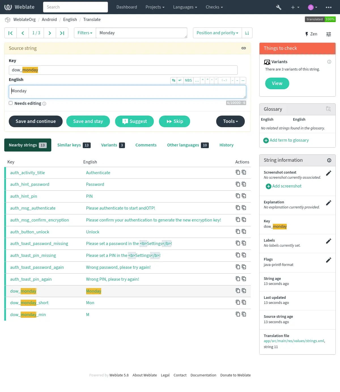Open WeblateOrg breadcrumb

(24, 20)
